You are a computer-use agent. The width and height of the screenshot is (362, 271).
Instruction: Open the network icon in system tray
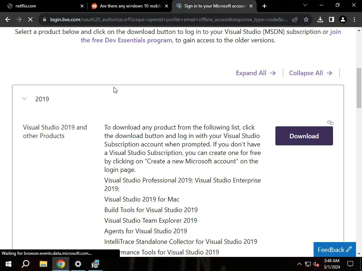(308, 264)
